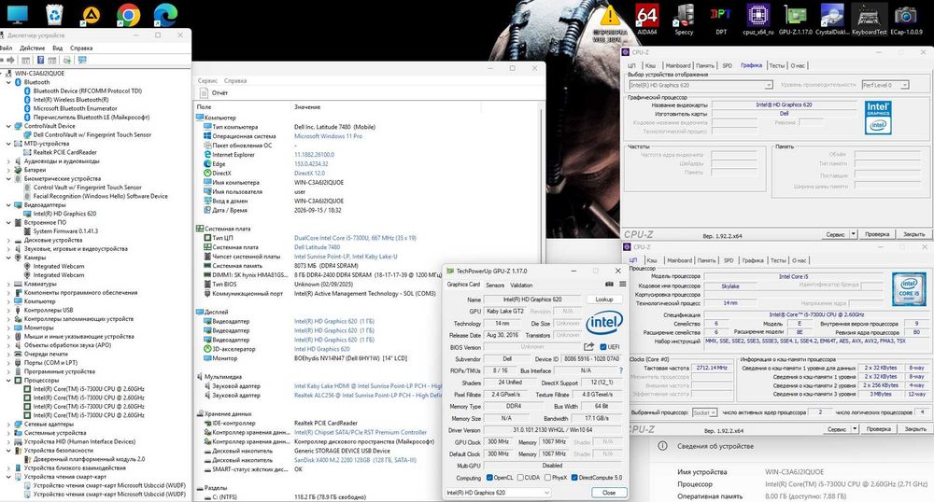
Task: Click Device Manager scan hardware monitor icon
Action: point(82,60)
